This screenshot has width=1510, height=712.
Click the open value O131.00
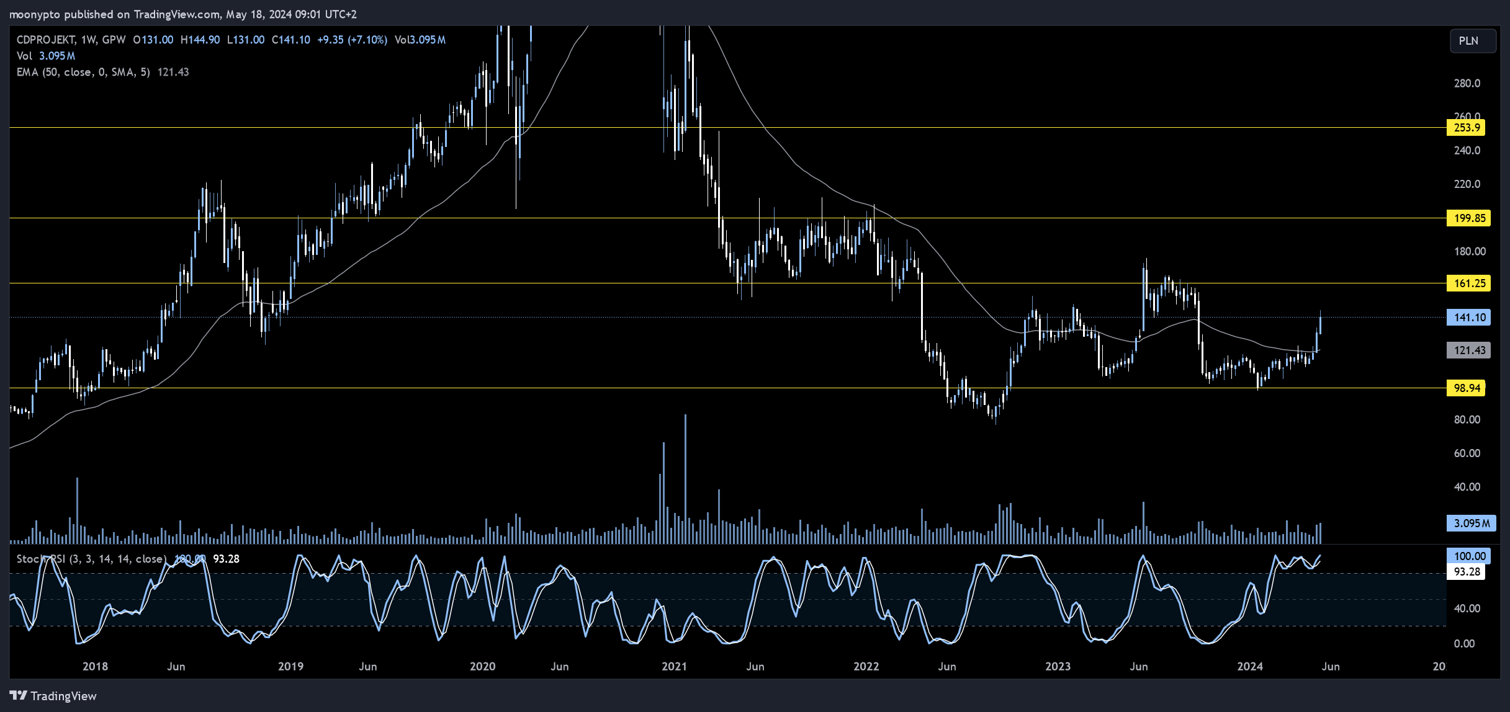click(153, 40)
